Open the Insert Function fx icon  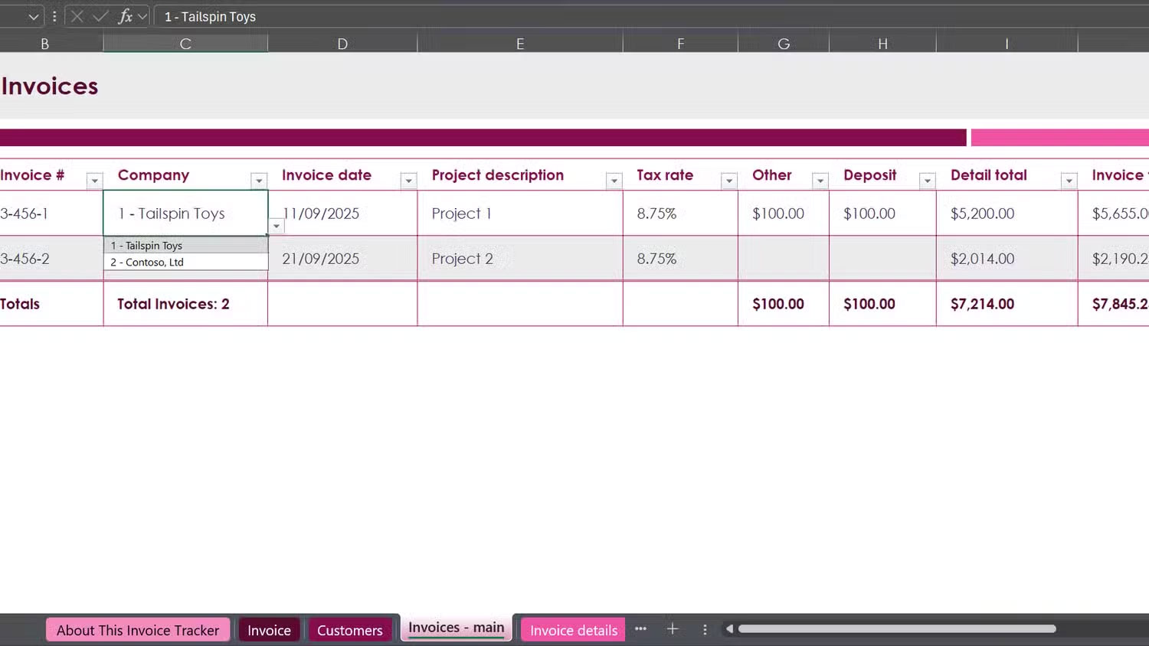[x=125, y=16]
